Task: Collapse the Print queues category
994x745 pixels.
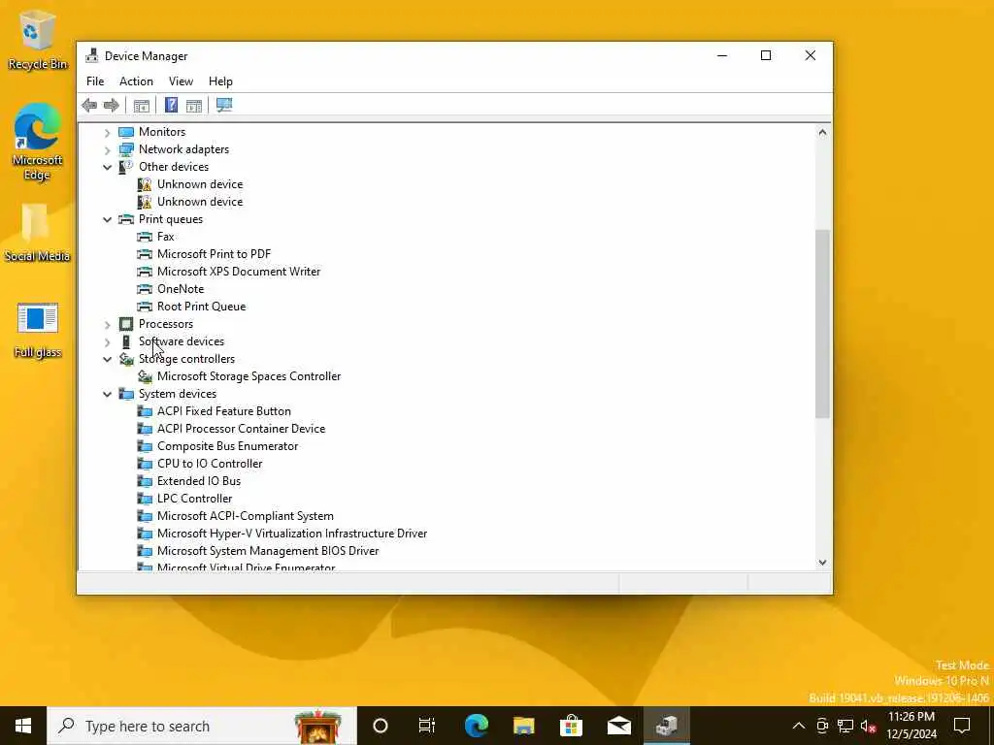Action: click(x=107, y=220)
